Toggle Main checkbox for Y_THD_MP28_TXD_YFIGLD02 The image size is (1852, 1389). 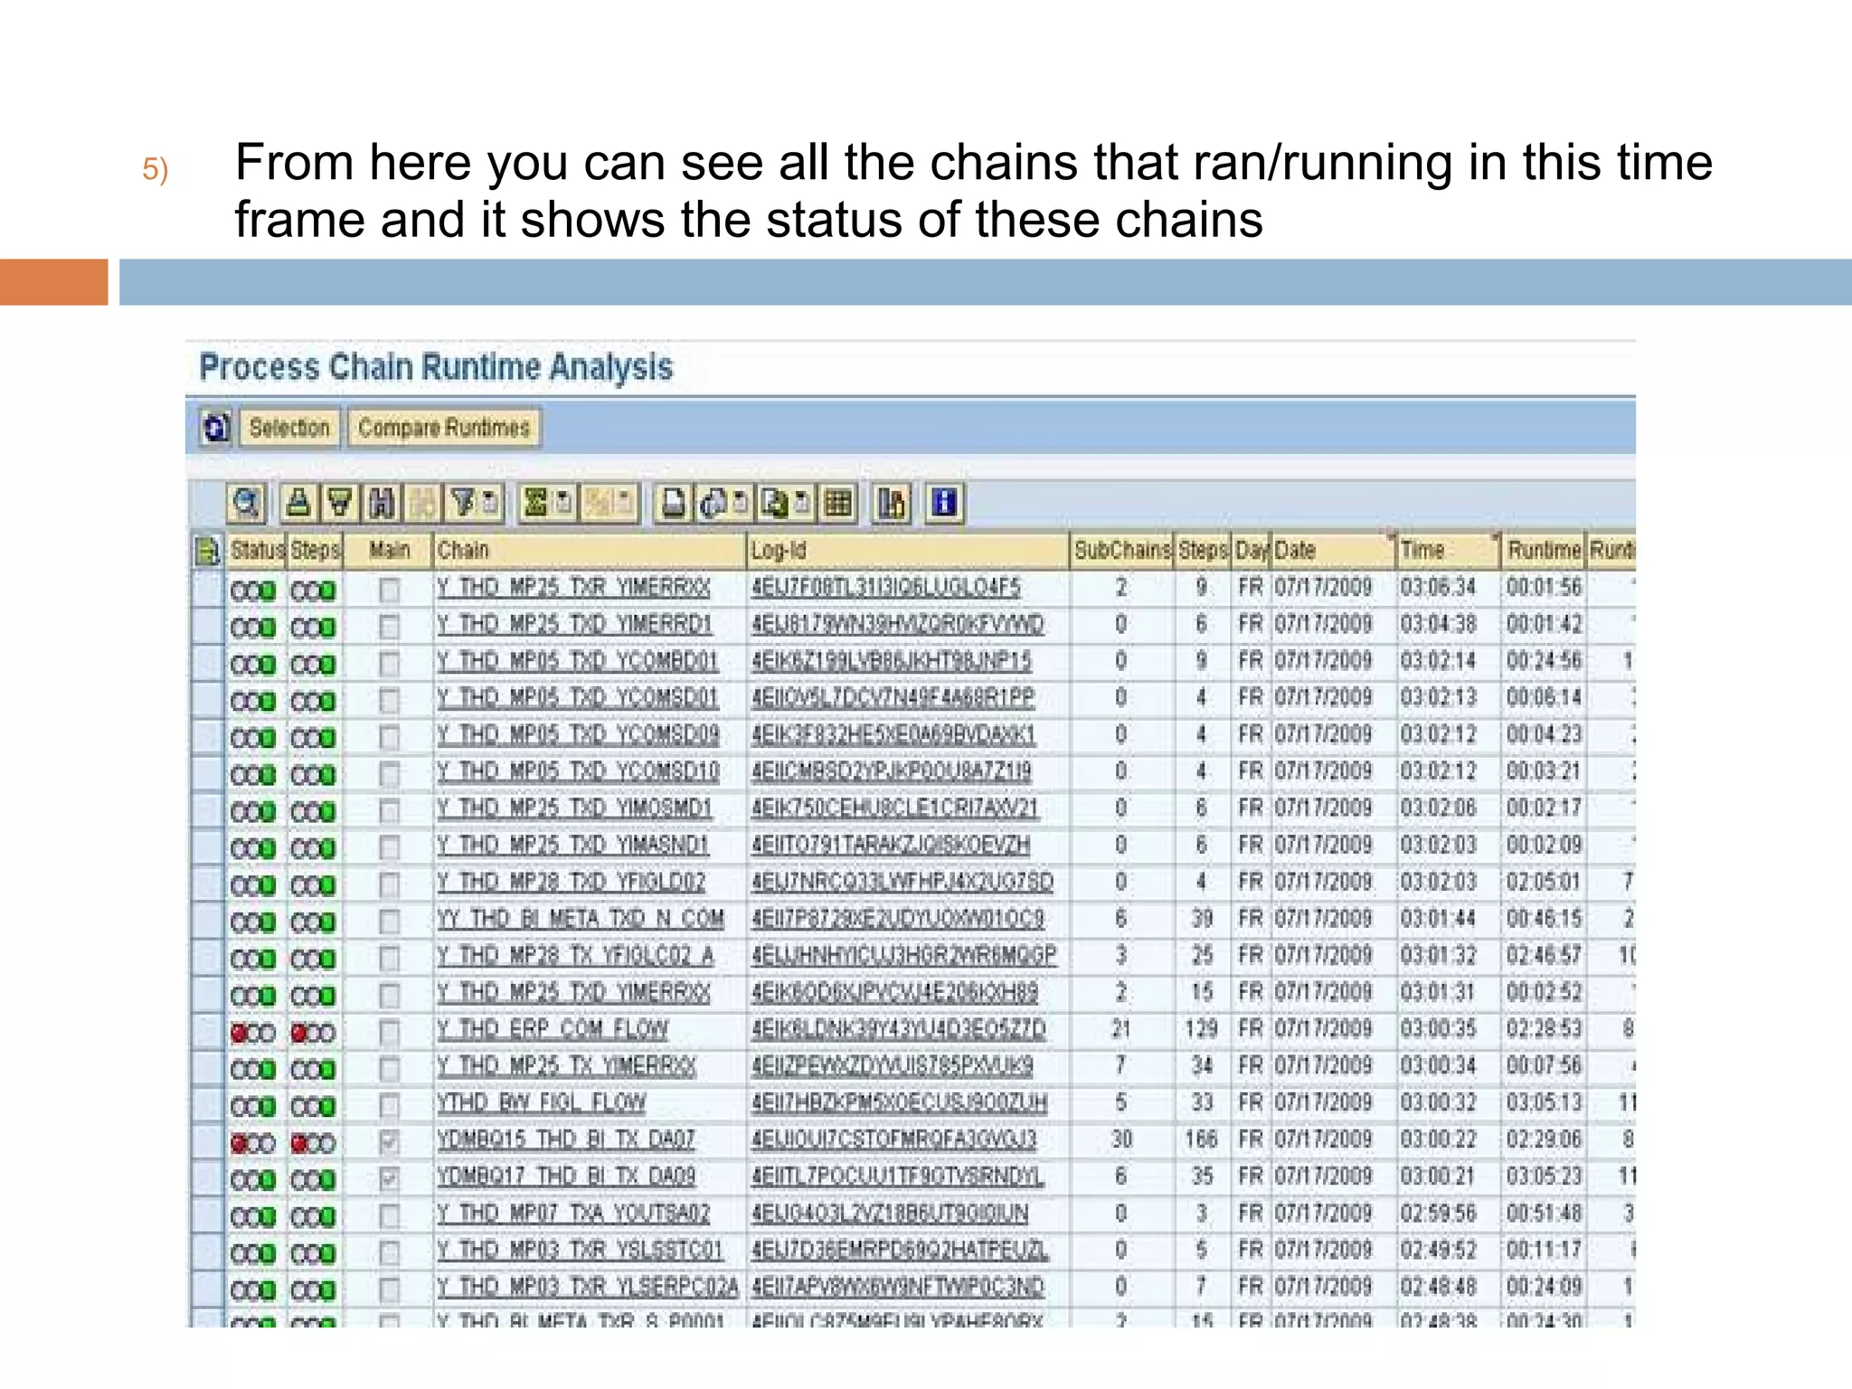[389, 884]
